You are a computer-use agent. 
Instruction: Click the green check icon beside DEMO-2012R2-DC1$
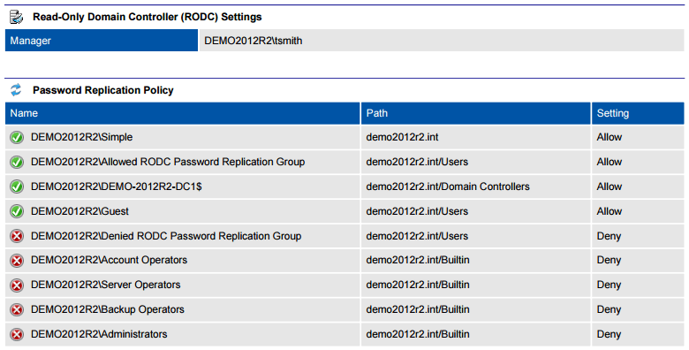click(x=17, y=186)
